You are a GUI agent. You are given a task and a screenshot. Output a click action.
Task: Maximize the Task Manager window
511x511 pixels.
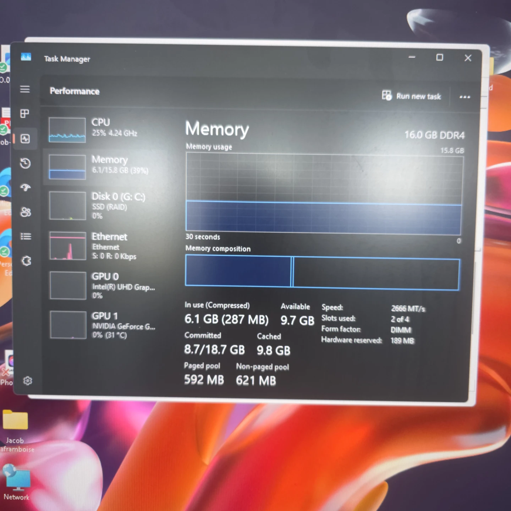tap(440, 57)
